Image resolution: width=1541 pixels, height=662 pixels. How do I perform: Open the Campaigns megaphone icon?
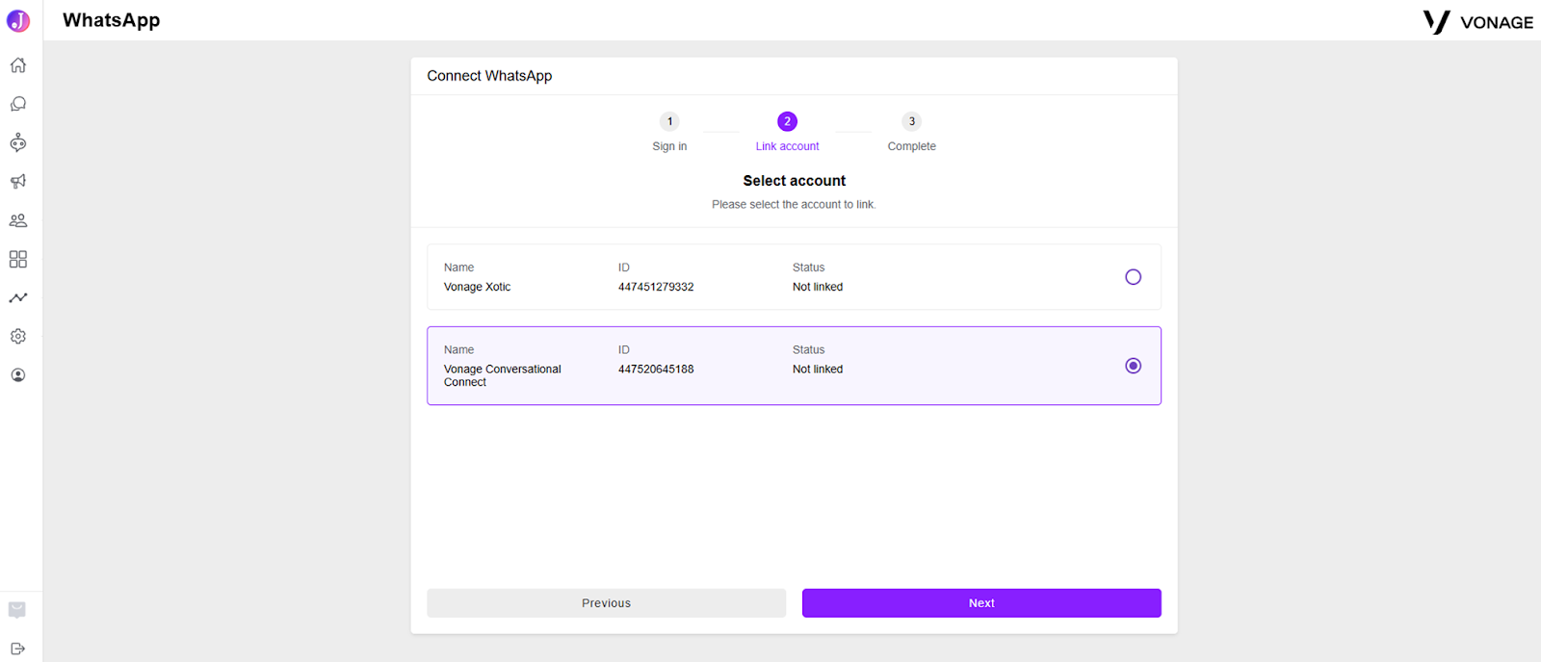coord(18,182)
